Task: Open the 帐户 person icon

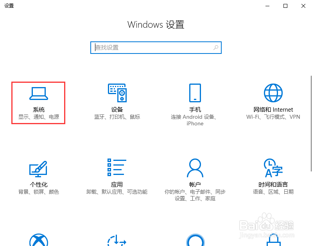Action: point(195,168)
